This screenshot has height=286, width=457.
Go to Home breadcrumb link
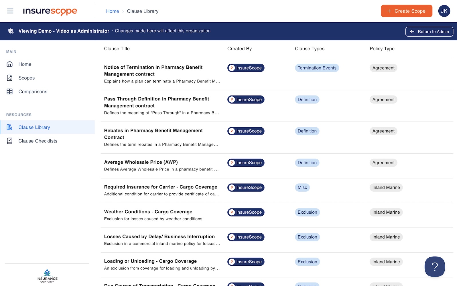tap(112, 11)
